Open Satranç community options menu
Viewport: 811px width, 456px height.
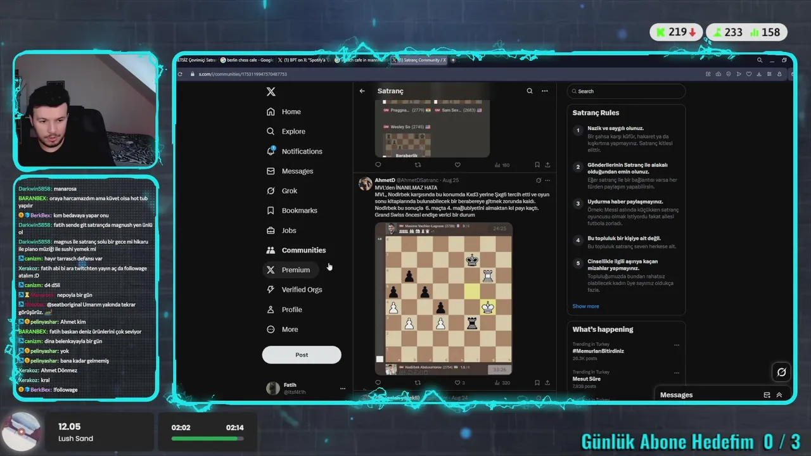[544, 91]
